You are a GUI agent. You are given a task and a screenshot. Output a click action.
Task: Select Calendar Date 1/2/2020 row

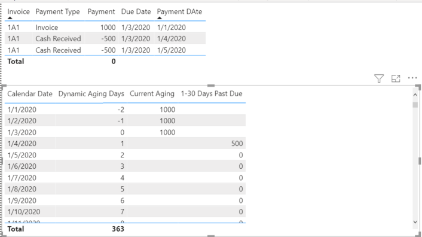(22, 121)
